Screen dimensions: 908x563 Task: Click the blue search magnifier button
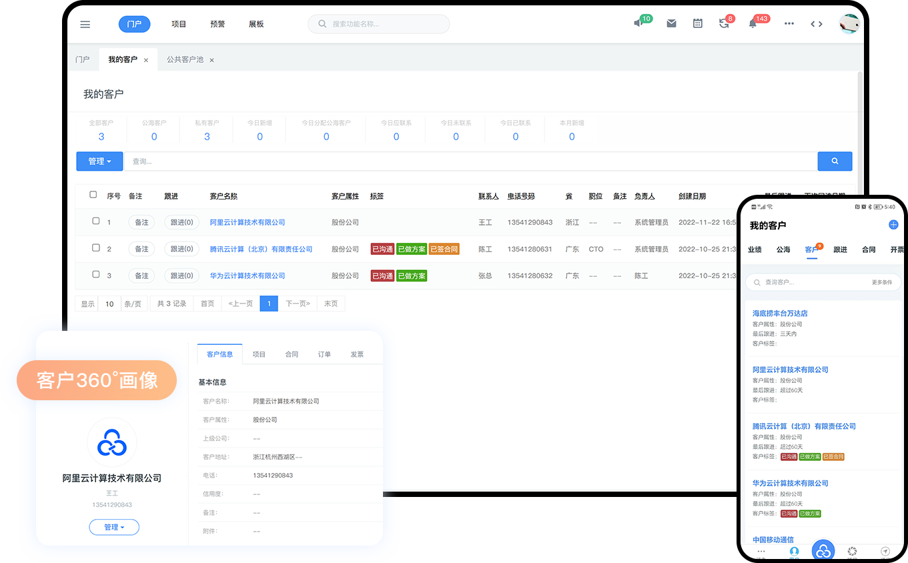tap(835, 161)
